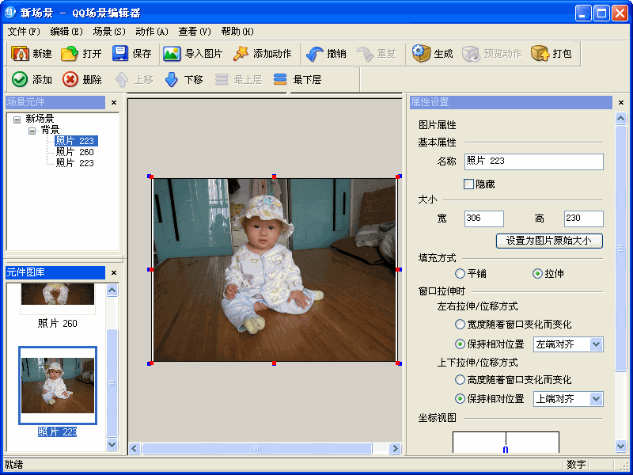Save the scene with 保存 icon

(x=120, y=54)
